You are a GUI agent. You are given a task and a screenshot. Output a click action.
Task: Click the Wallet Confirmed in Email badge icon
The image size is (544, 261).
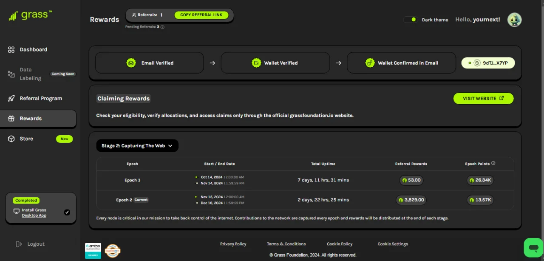pos(370,63)
